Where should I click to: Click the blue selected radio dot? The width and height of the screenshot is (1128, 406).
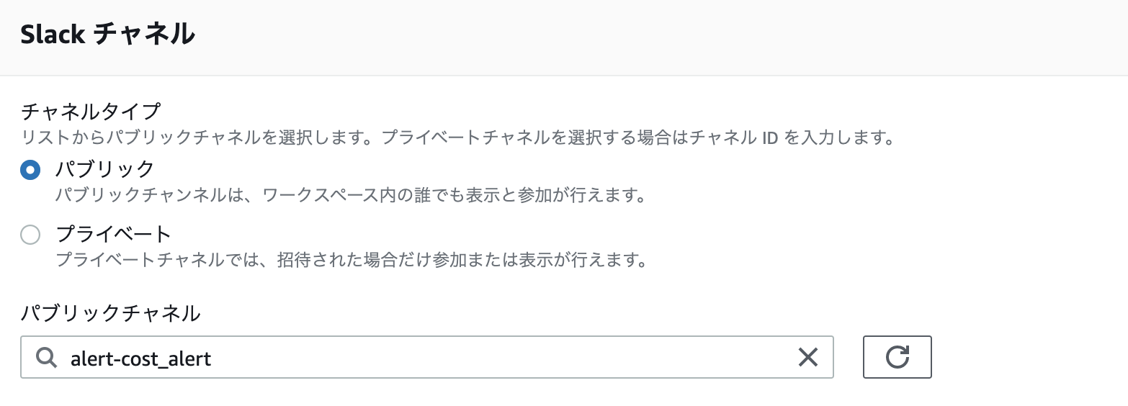point(30,171)
